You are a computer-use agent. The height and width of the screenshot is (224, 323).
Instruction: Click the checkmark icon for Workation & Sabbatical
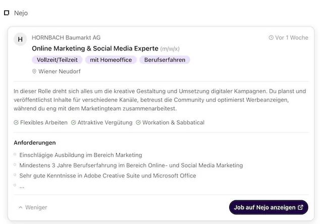[x=138, y=123]
